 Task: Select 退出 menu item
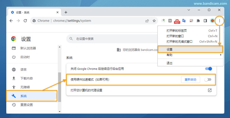[x=190, y=63]
